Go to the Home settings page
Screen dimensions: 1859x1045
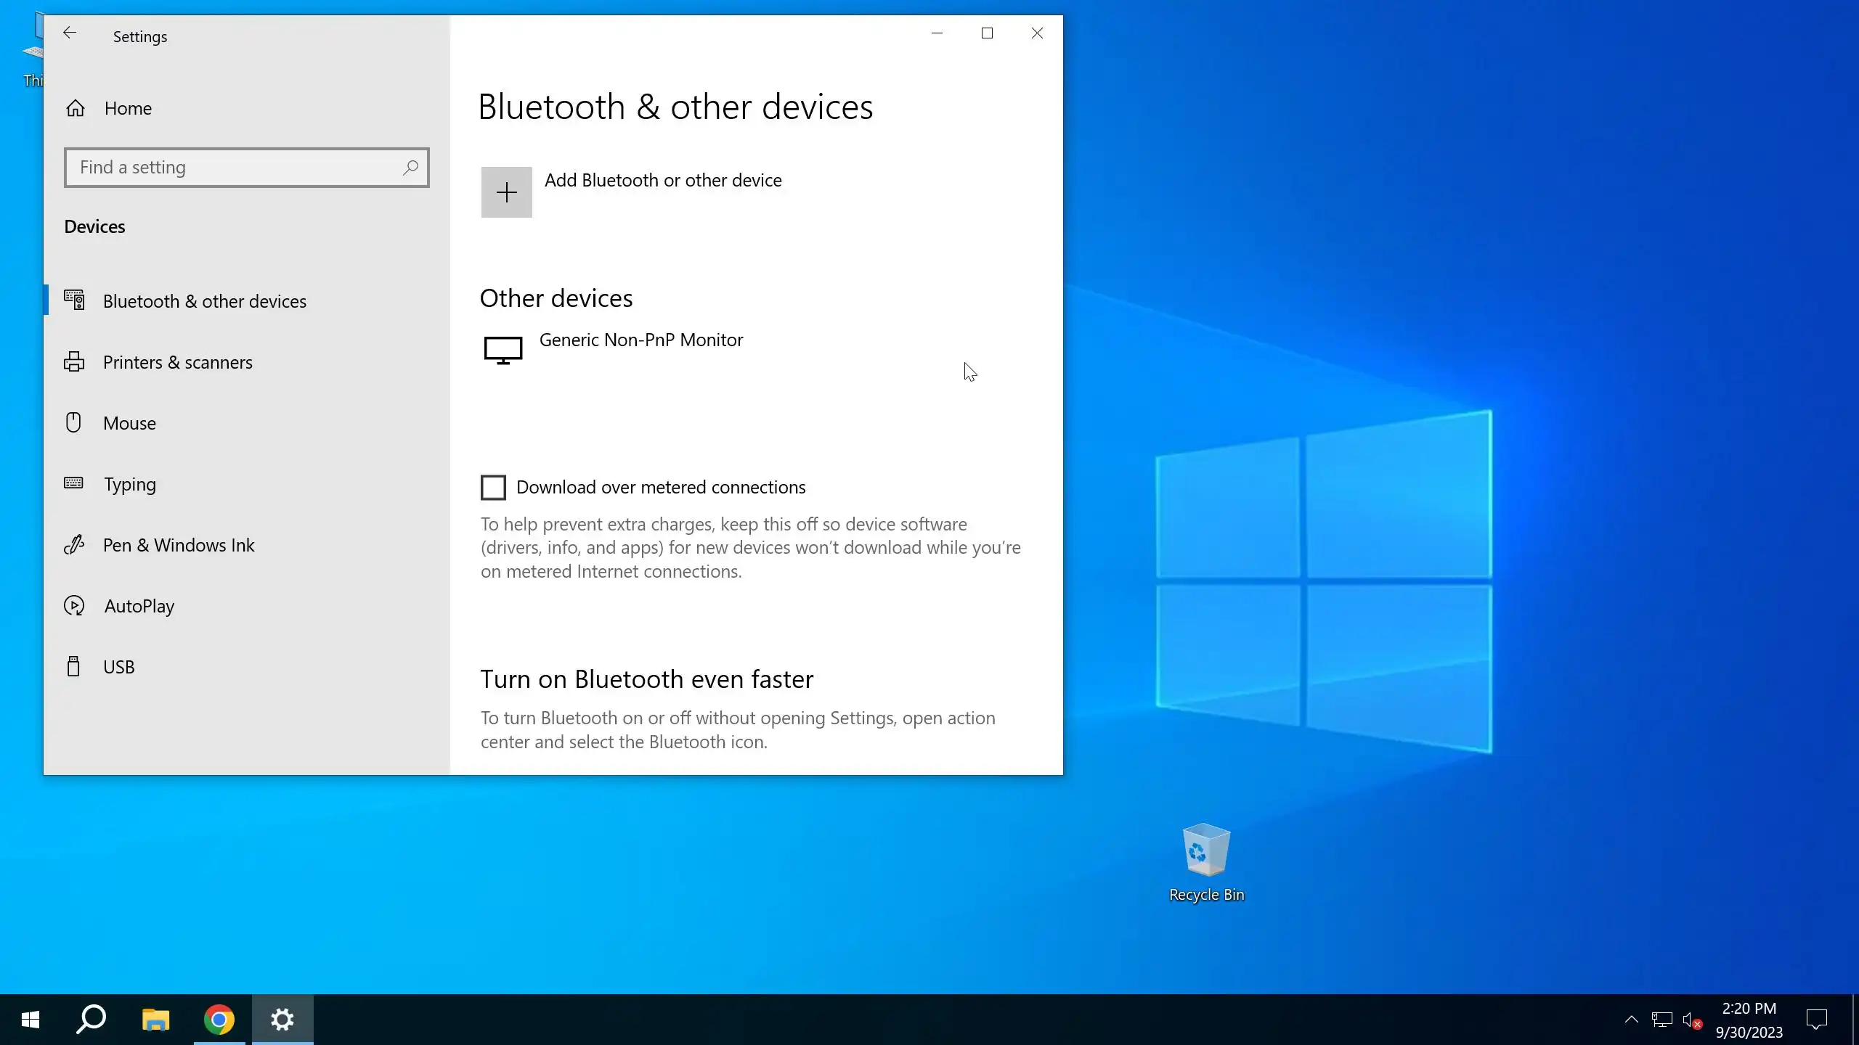127,108
